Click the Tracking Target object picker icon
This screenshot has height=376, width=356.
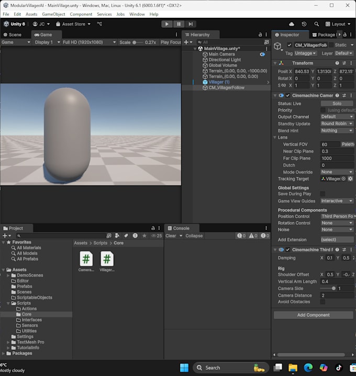(x=343, y=179)
